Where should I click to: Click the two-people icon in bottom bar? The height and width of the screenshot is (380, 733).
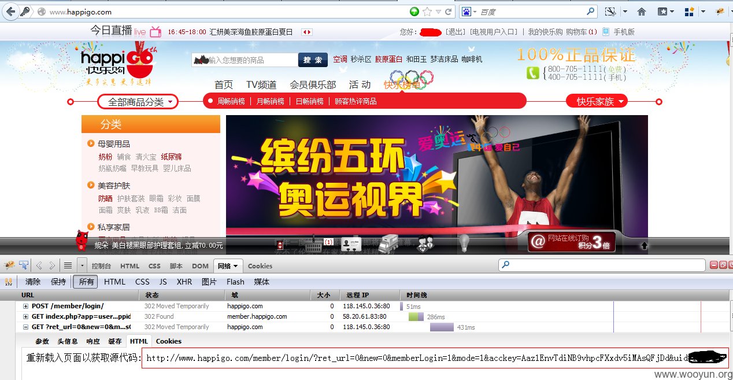coord(426,244)
